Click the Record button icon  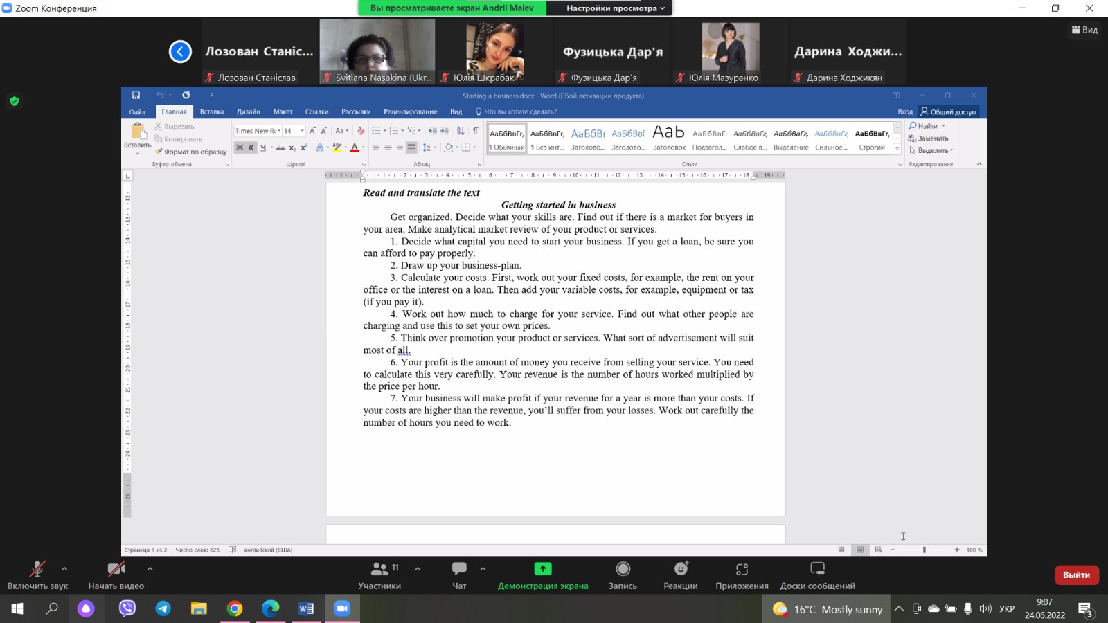[x=623, y=569]
